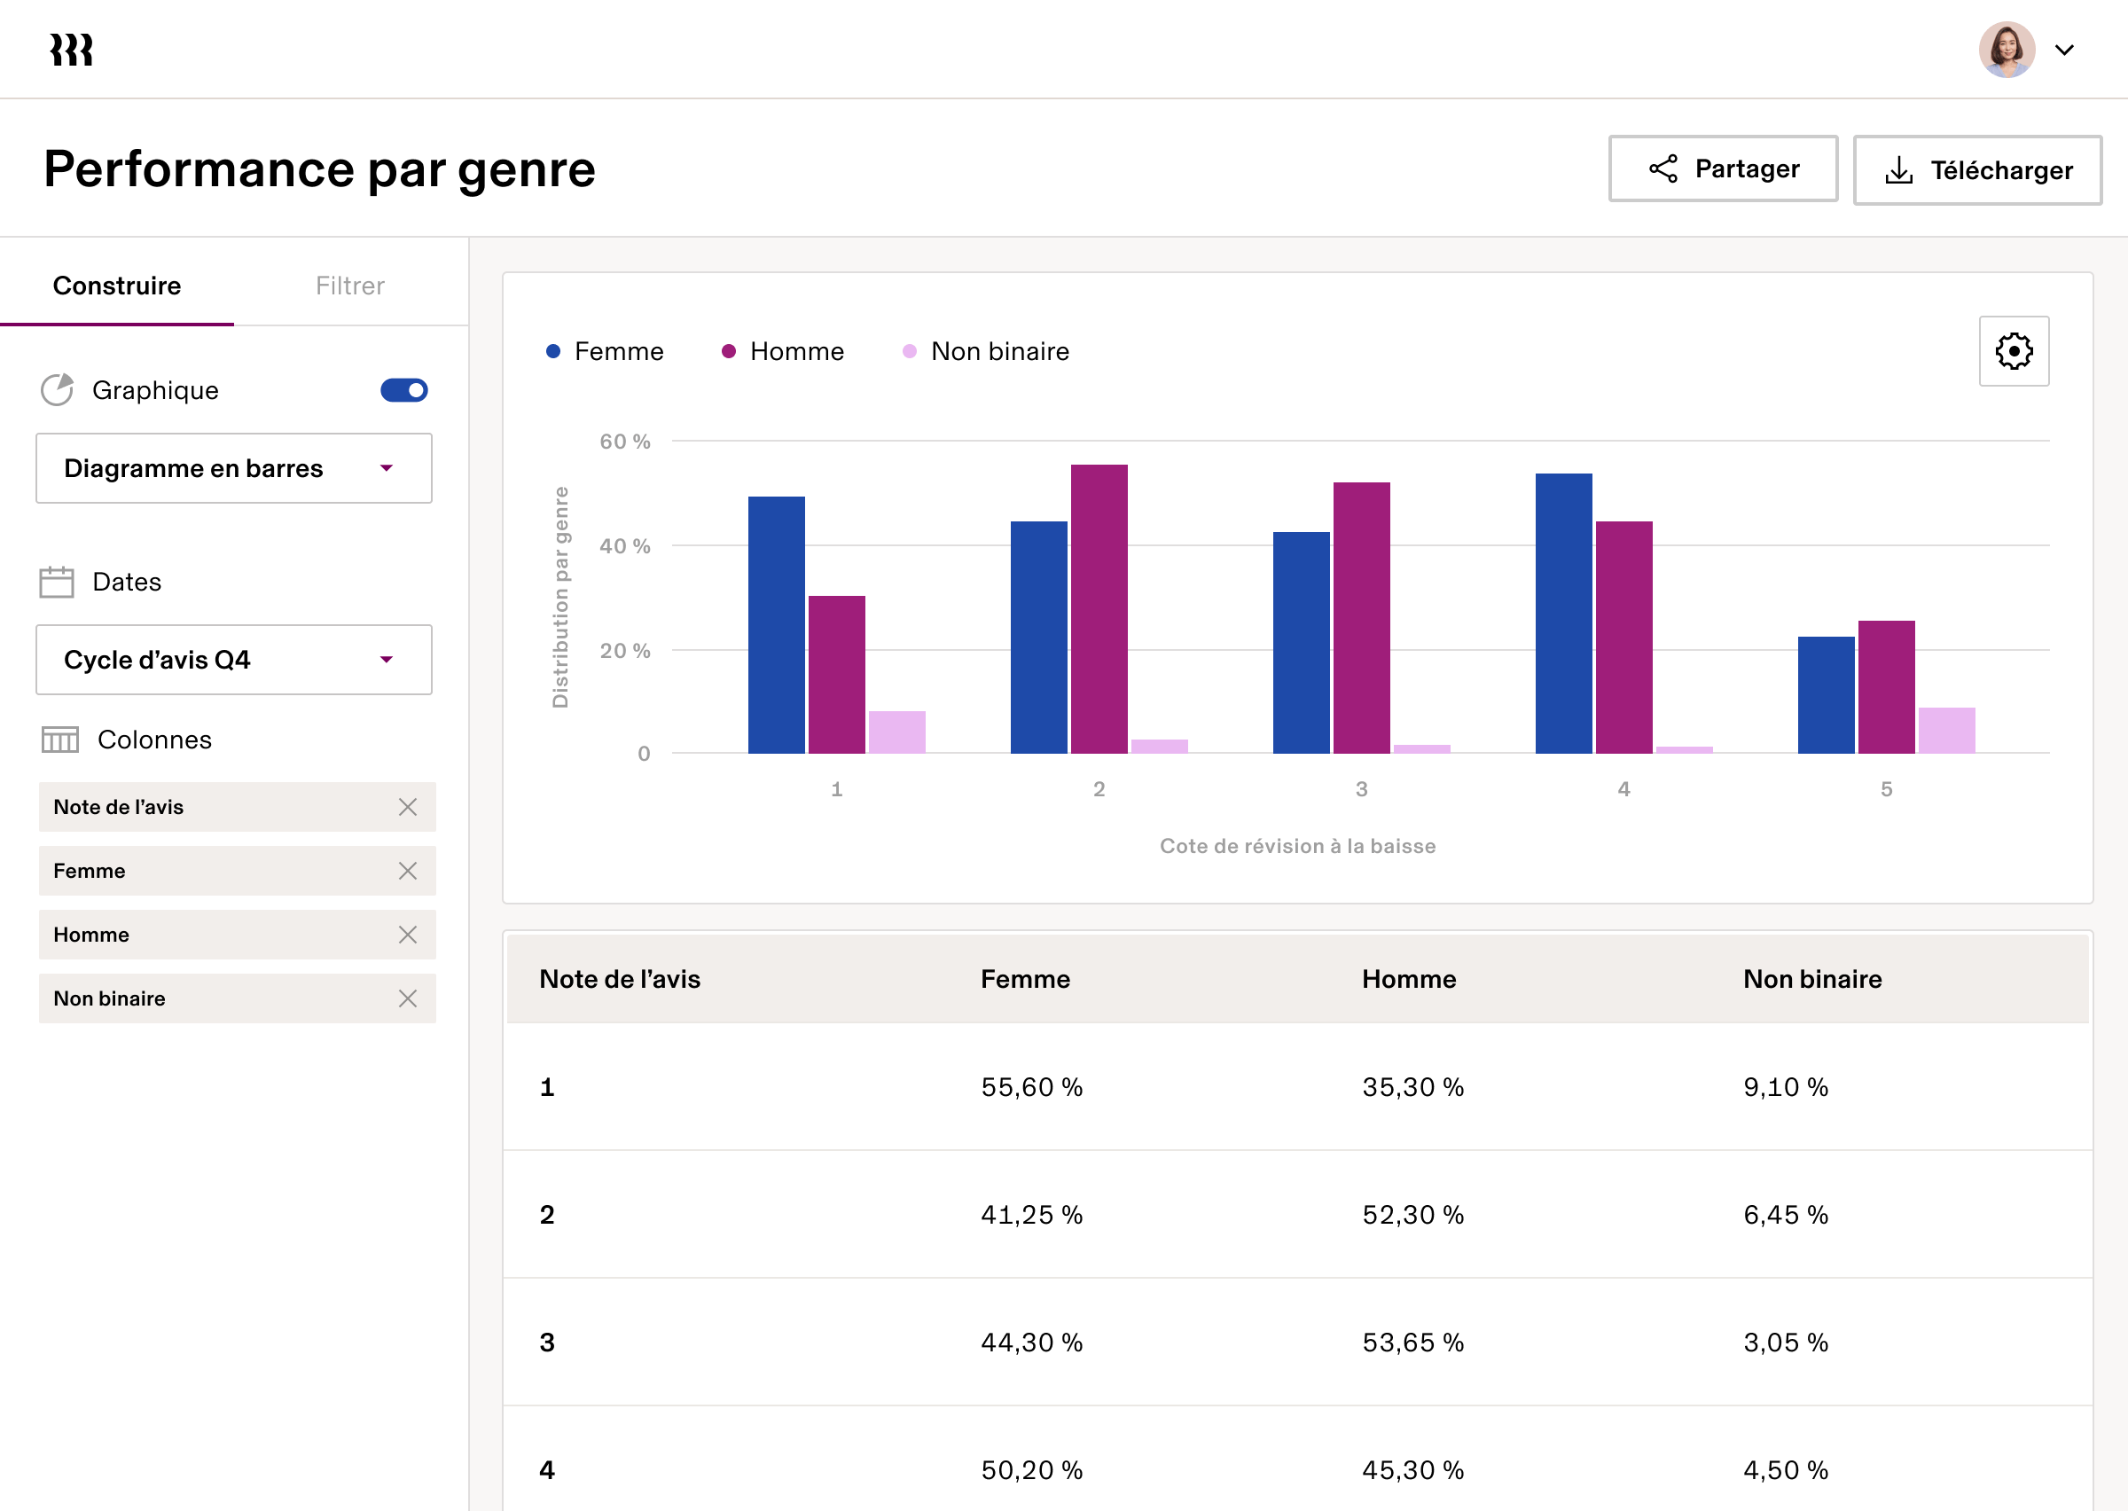Open chart settings gear icon

pyautogui.click(x=2013, y=352)
